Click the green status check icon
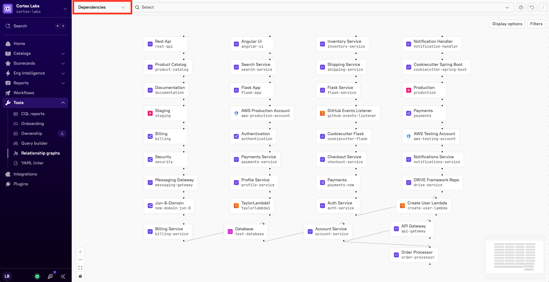This screenshot has width=549, height=282. click(37, 276)
